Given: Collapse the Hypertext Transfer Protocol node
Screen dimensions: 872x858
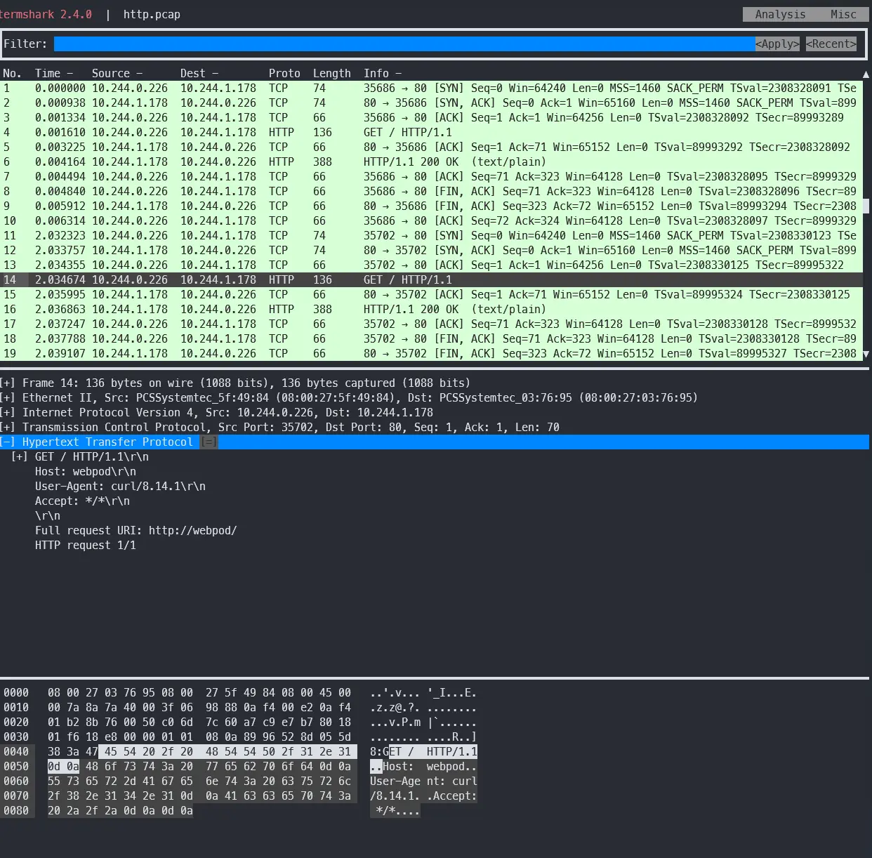Looking at the screenshot, I should click(7, 442).
